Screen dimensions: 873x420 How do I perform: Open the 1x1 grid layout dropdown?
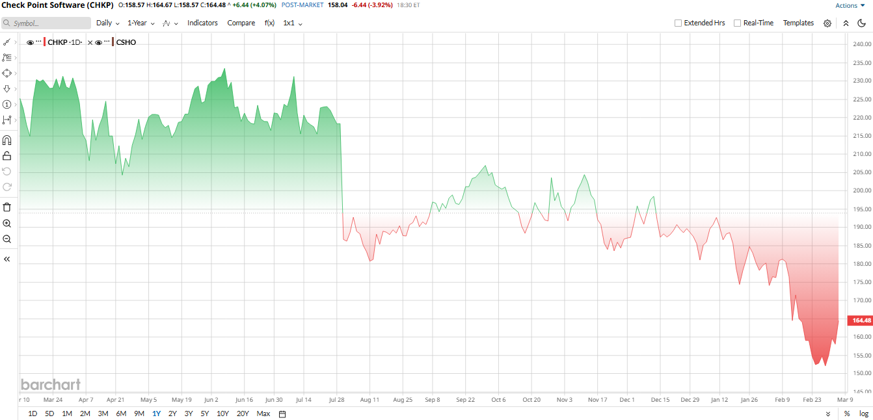293,23
